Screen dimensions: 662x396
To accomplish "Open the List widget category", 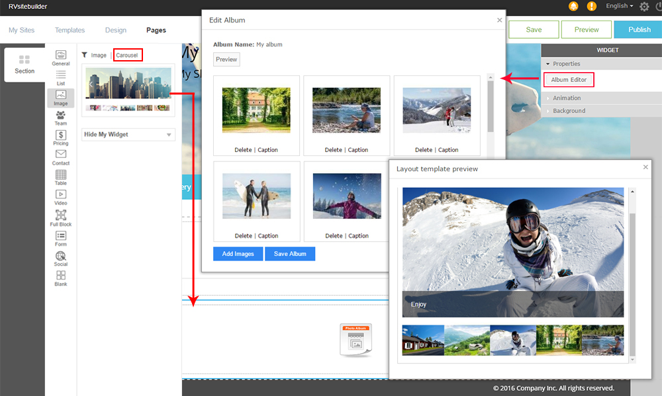I will pyautogui.click(x=60, y=77).
